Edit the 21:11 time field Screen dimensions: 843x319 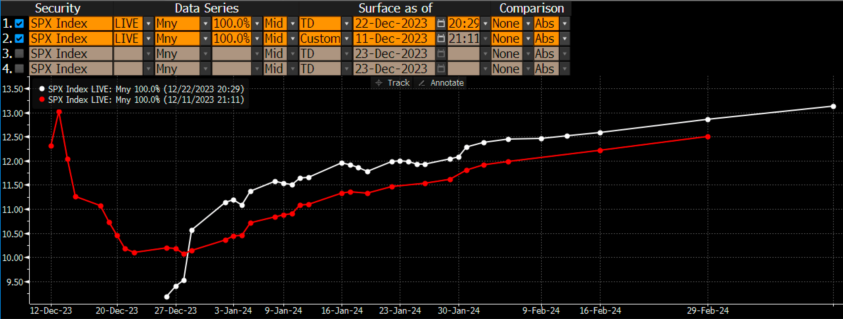[463, 39]
